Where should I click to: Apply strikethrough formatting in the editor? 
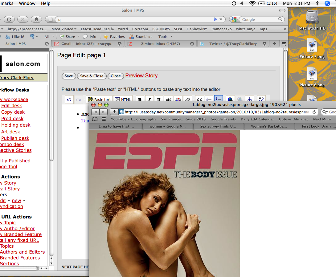coord(169,100)
